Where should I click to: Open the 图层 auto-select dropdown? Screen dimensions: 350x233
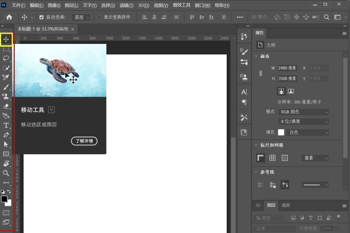click(x=81, y=17)
